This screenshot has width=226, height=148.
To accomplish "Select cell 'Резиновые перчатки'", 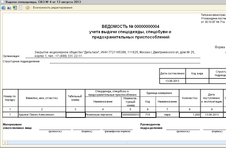I will (103, 115).
